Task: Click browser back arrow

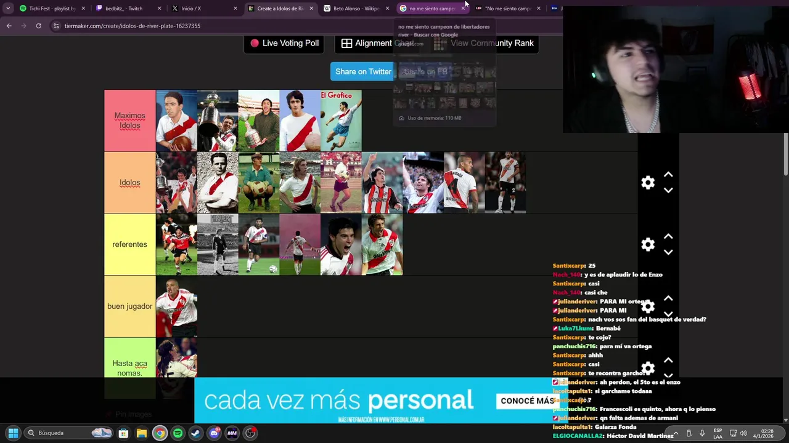Action: pos(9,26)
